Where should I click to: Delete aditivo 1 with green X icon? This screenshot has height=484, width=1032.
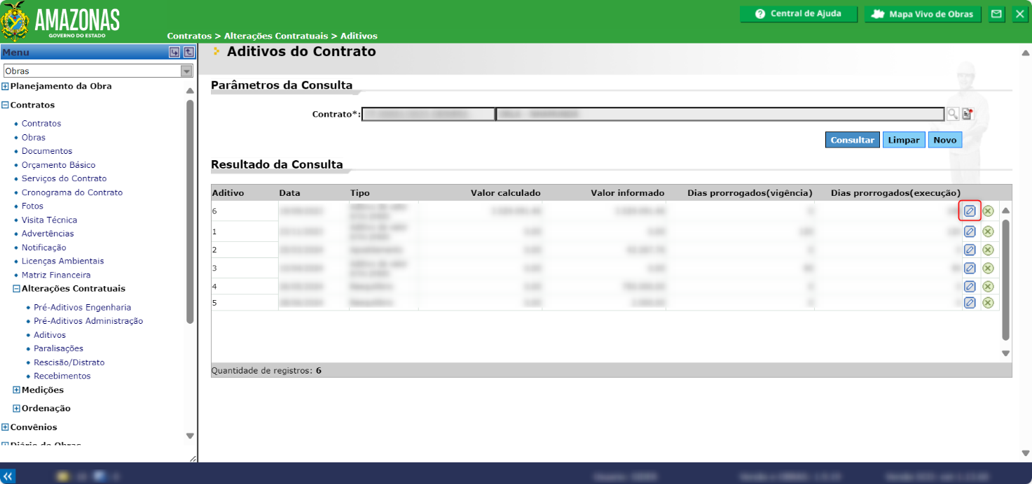point(988,232)
